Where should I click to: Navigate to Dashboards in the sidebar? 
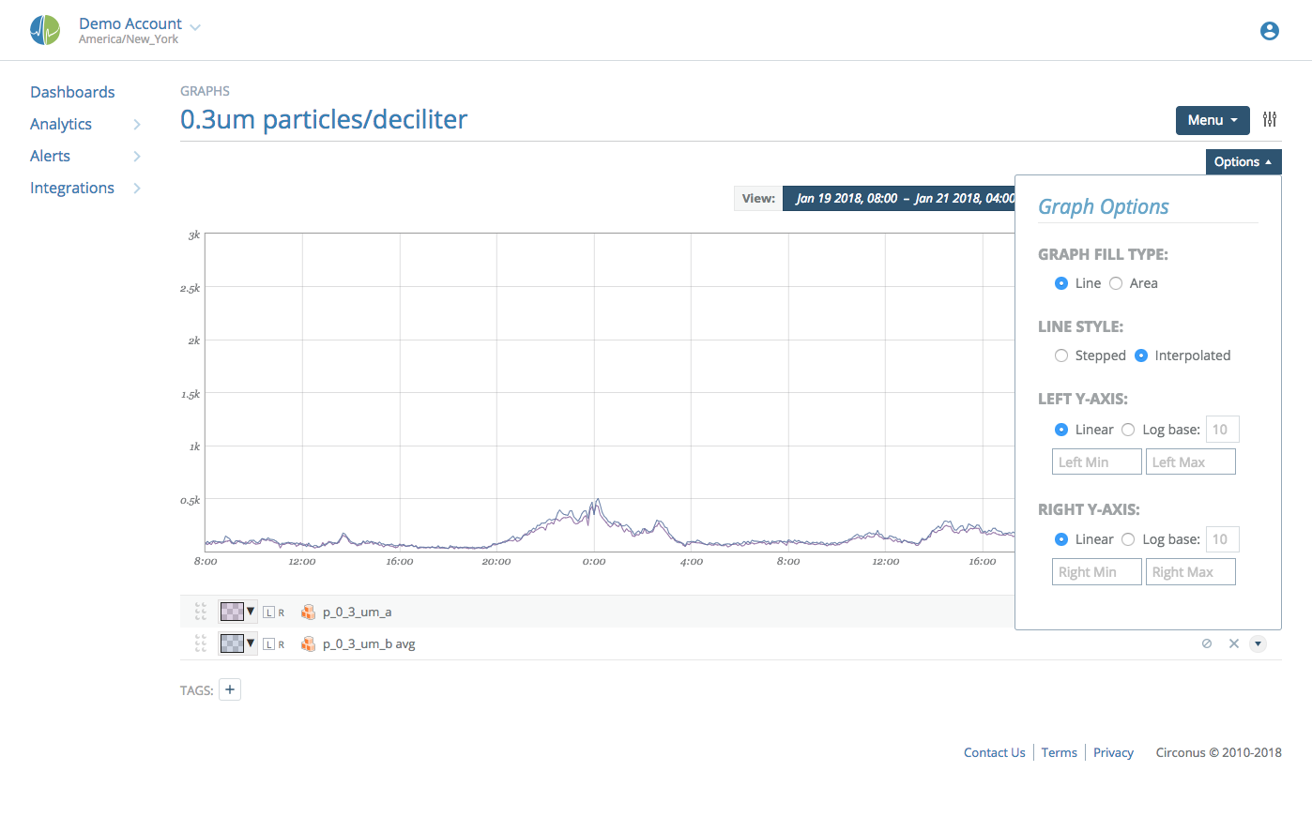pos(72,91)
